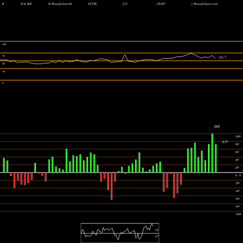Click the RSI 100 axis label
This screenshot has width=243, height=243.
coord(4,44)
